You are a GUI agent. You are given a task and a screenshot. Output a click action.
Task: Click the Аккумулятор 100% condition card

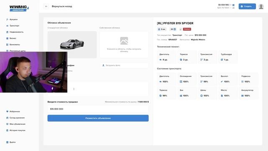pyautogui.click(x=249, y=93)
